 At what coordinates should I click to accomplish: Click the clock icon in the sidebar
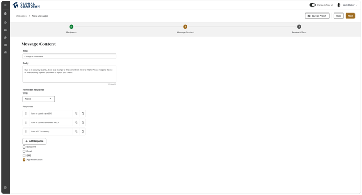5,22
